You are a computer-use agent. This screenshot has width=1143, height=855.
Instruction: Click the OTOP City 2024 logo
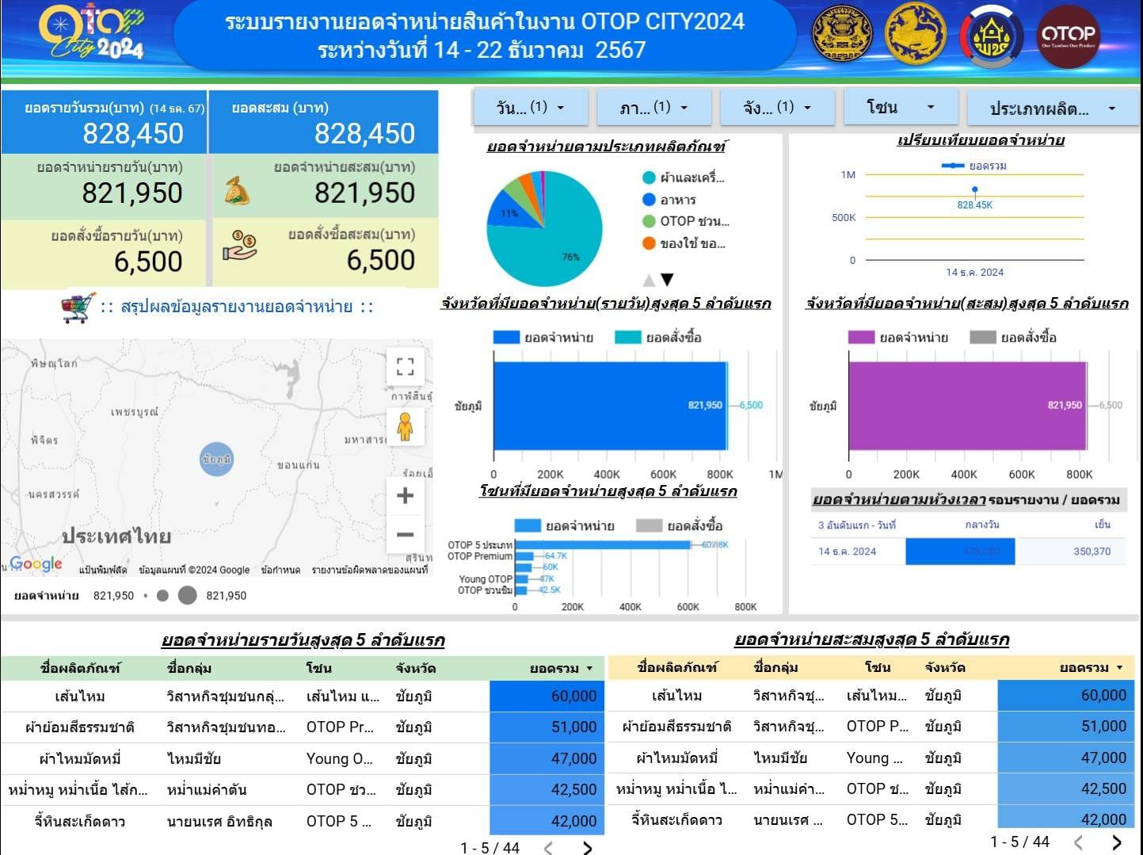92,32
